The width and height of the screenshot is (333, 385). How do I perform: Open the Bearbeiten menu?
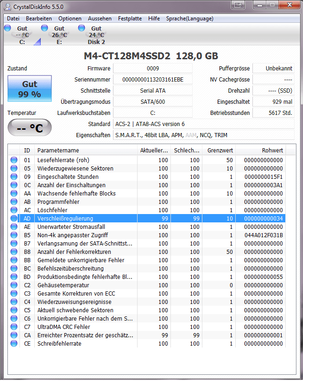[x=39, y=19]
